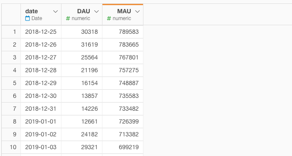Click the date cell 2018-12-25
Viewport: 292px width, 156px height.
click(x=41, y=32)
